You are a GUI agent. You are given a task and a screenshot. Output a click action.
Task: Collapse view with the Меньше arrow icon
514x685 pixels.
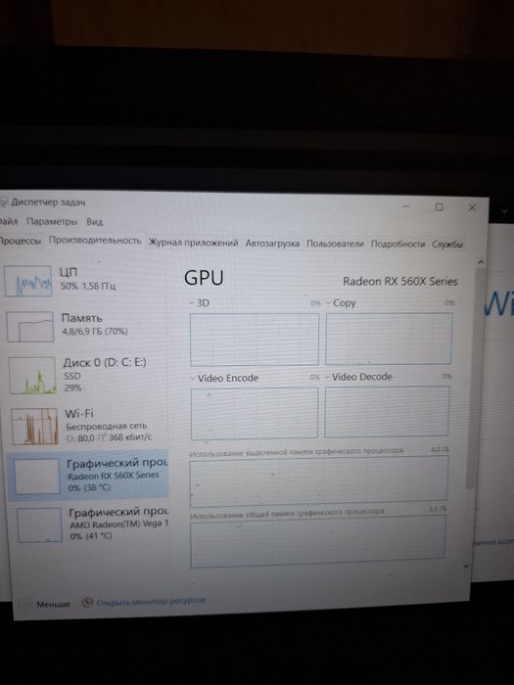tap(25, 604)
